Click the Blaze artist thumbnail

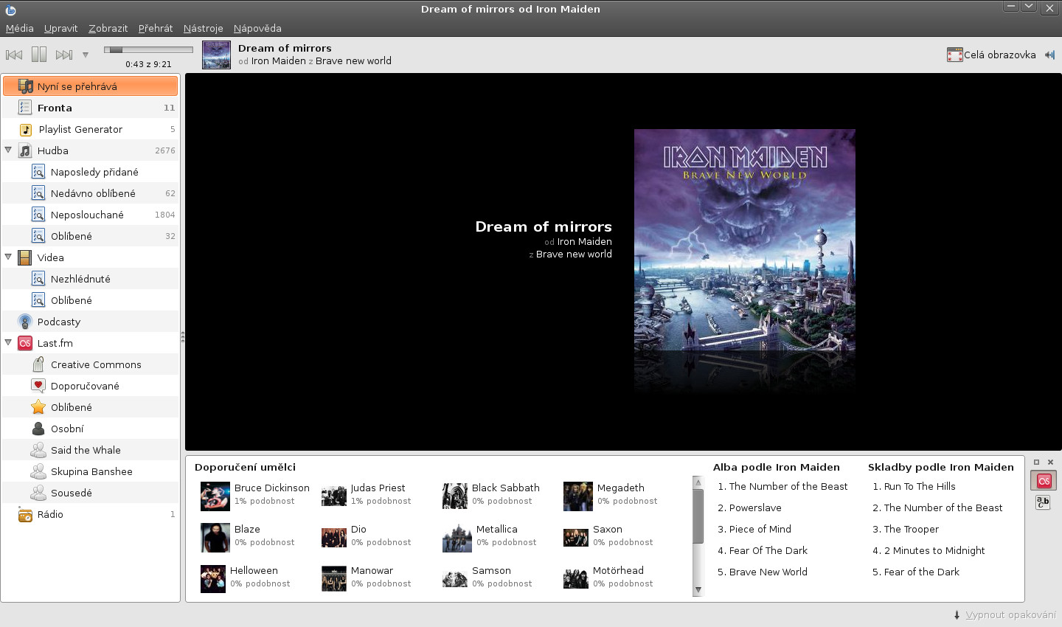coord(215,537)
